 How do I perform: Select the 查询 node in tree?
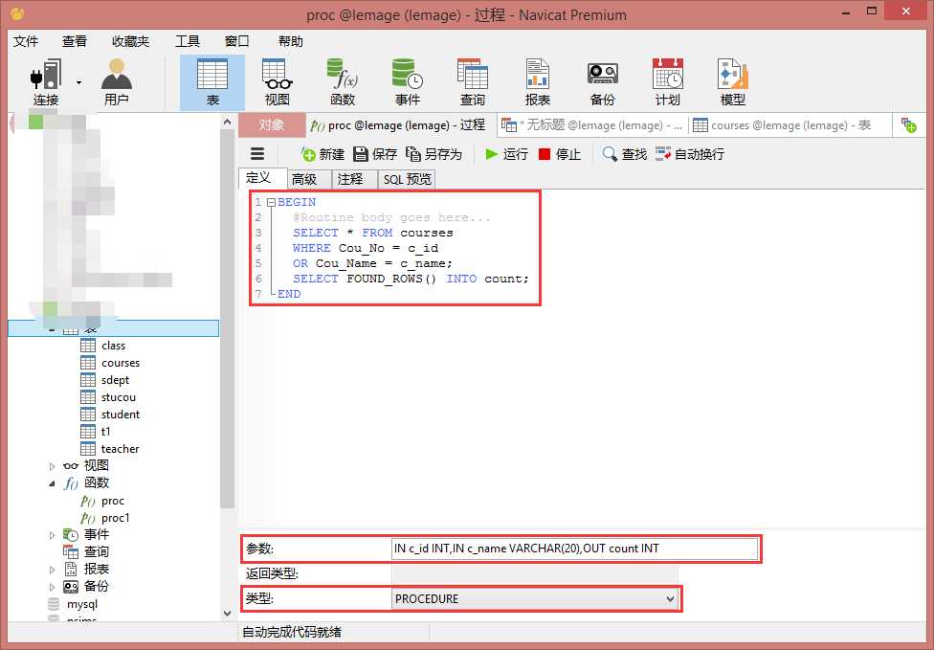coord(96,552)
